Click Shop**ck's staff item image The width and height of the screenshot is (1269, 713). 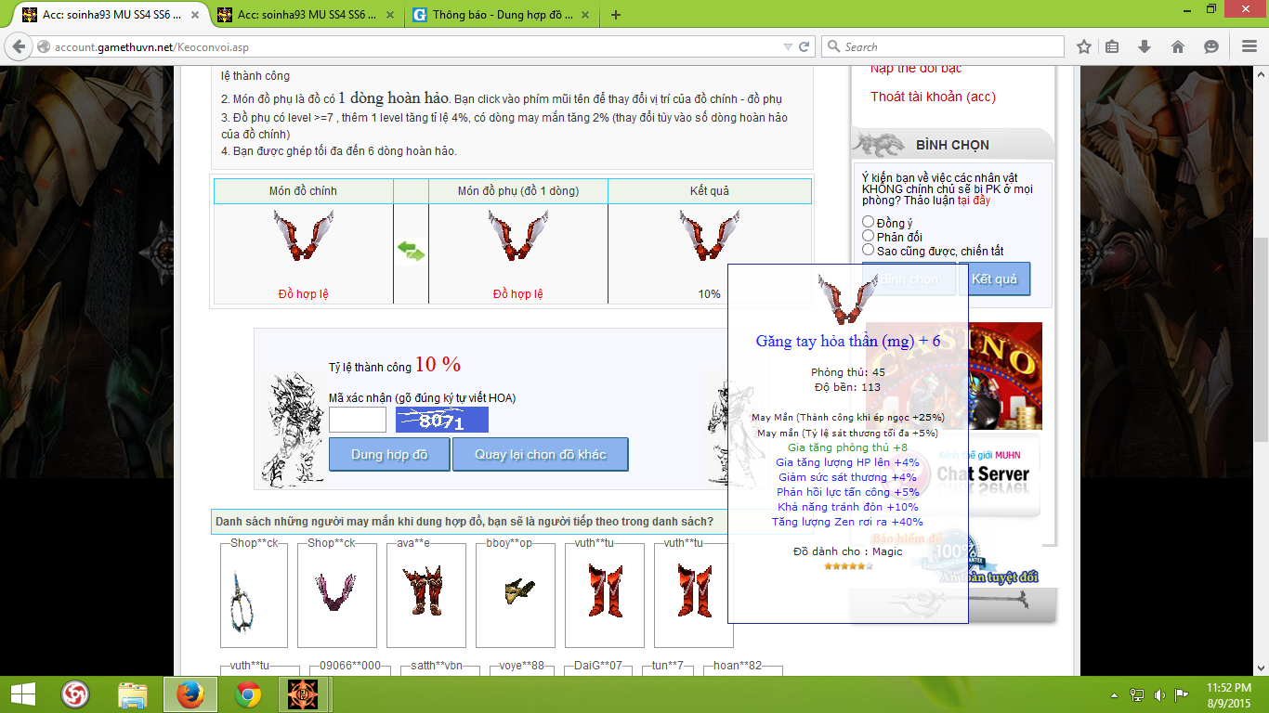(242, 600)
